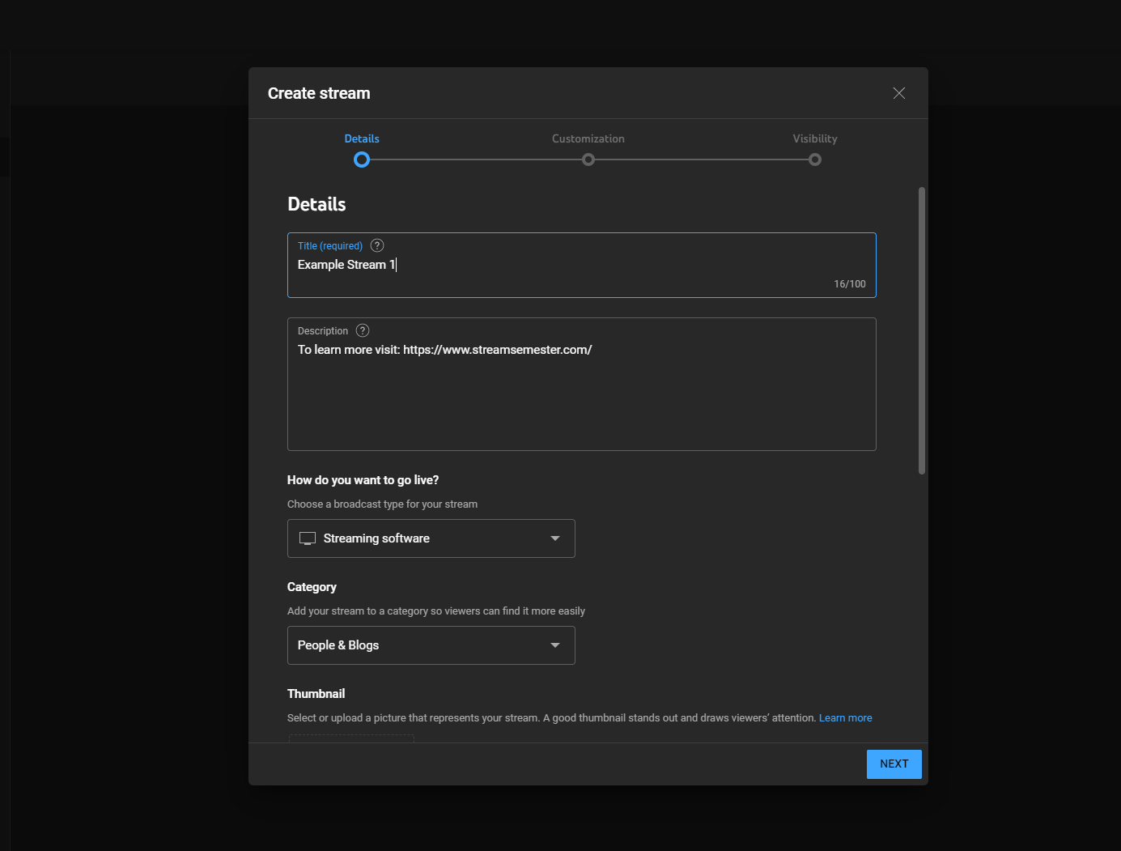This screenshot has height=851, width=1121.
Task: Open the Description field help icon
Action: (x=363, y=330)
